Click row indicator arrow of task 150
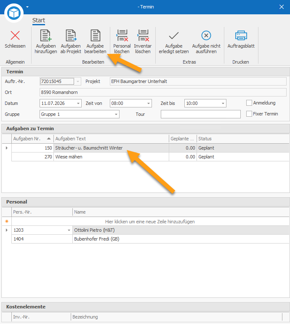 [7, 148]
